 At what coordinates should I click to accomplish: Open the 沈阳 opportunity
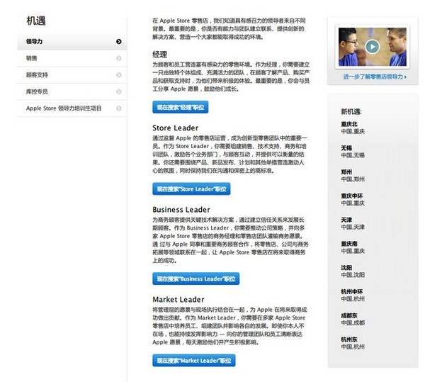[x=346, y=268]
